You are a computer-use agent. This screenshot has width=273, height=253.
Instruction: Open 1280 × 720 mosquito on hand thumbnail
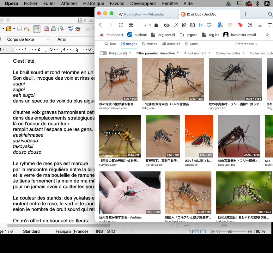130,193
